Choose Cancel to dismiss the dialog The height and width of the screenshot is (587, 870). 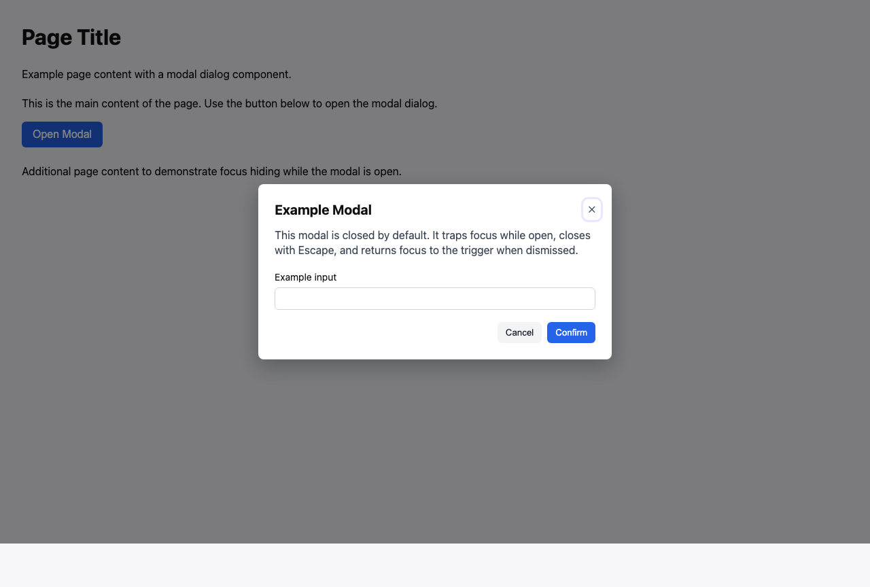pos(519,332)
